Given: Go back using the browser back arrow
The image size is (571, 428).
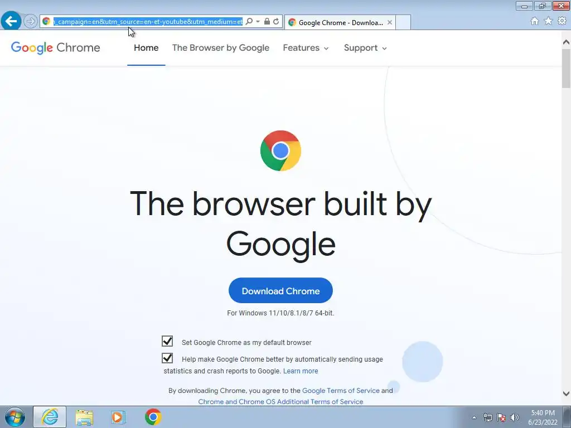Looking at the screenshot, I should 11,21.
